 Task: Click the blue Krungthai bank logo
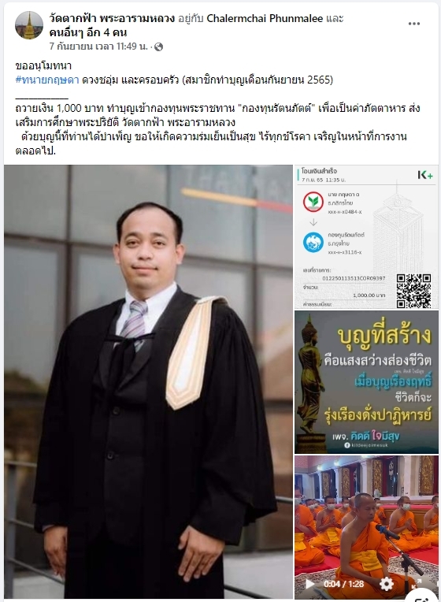click(x=313, y=243)
